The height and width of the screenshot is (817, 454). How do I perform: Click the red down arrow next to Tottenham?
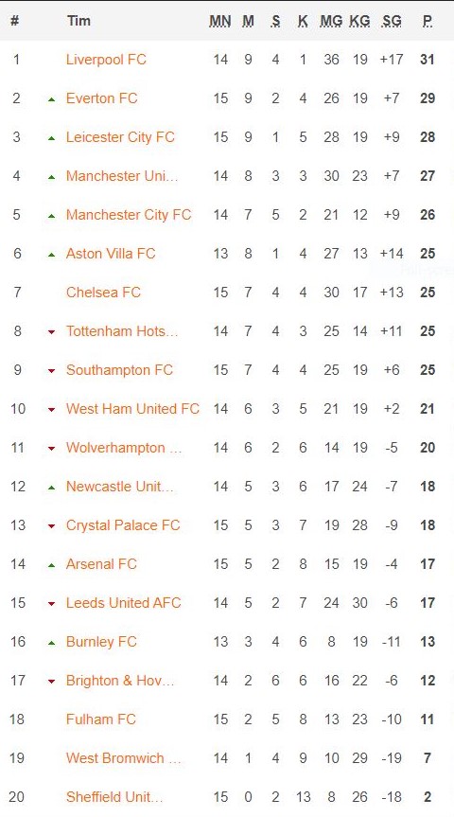coord(51,332)
